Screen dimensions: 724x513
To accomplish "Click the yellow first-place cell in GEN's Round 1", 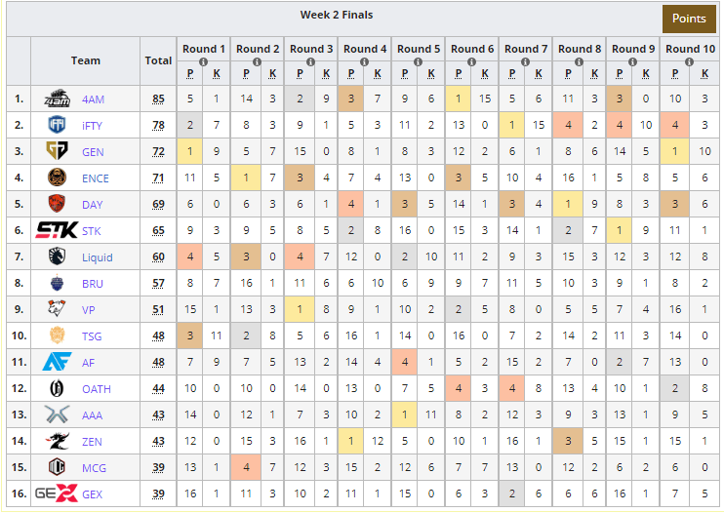I will (189, 151).
